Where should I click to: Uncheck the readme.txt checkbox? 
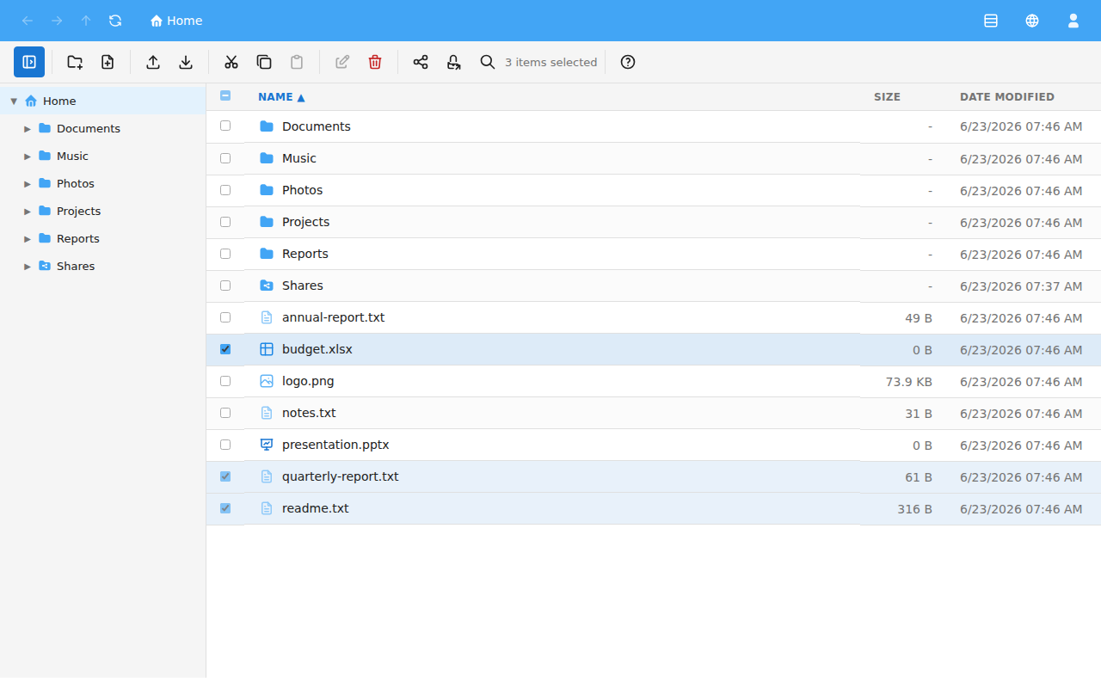point(225,507)
